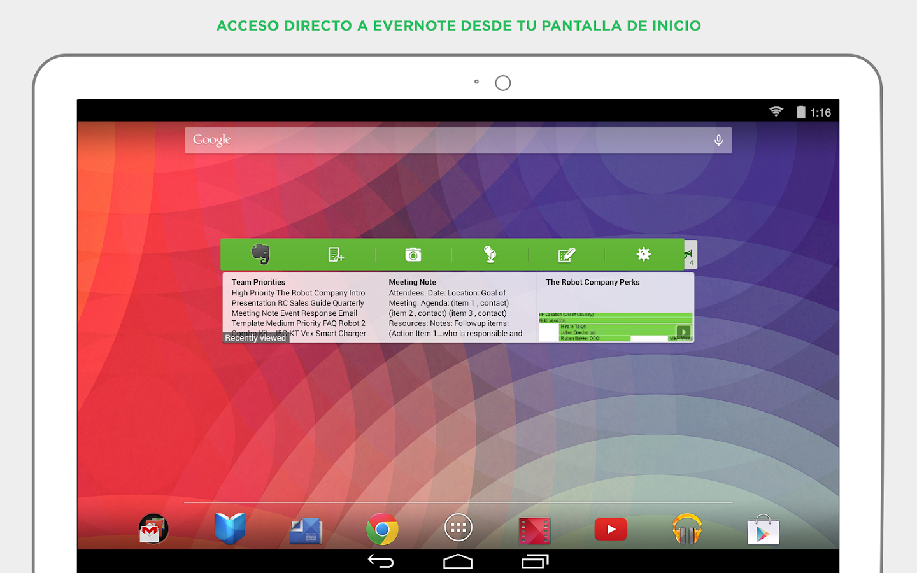Open the handwriting note icon
917x573 pixels.
pos(567,255)
